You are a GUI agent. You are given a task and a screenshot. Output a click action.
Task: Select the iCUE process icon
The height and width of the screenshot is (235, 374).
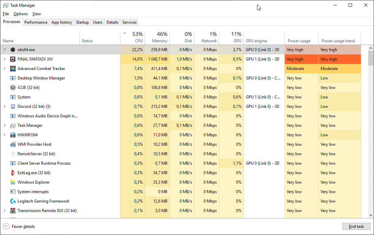point(13,88)
